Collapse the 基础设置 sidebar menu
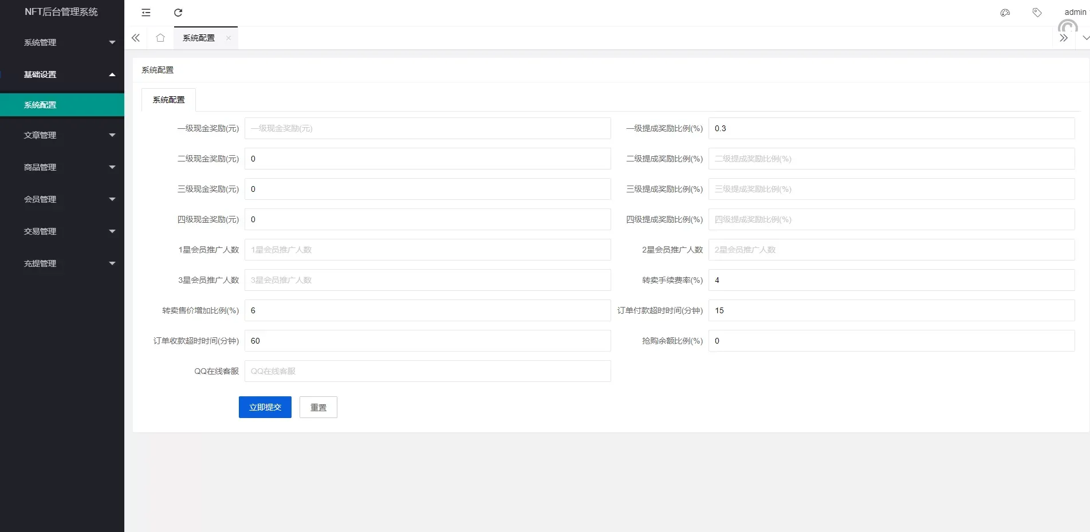 click(x=62, y=74)
